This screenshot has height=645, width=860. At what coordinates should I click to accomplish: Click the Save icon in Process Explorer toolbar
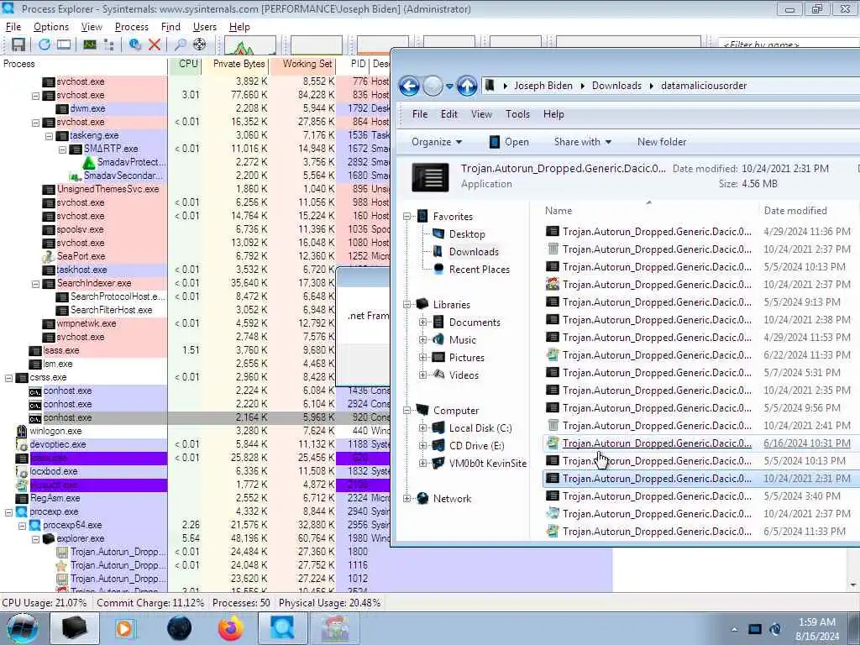tap(18, 45)
